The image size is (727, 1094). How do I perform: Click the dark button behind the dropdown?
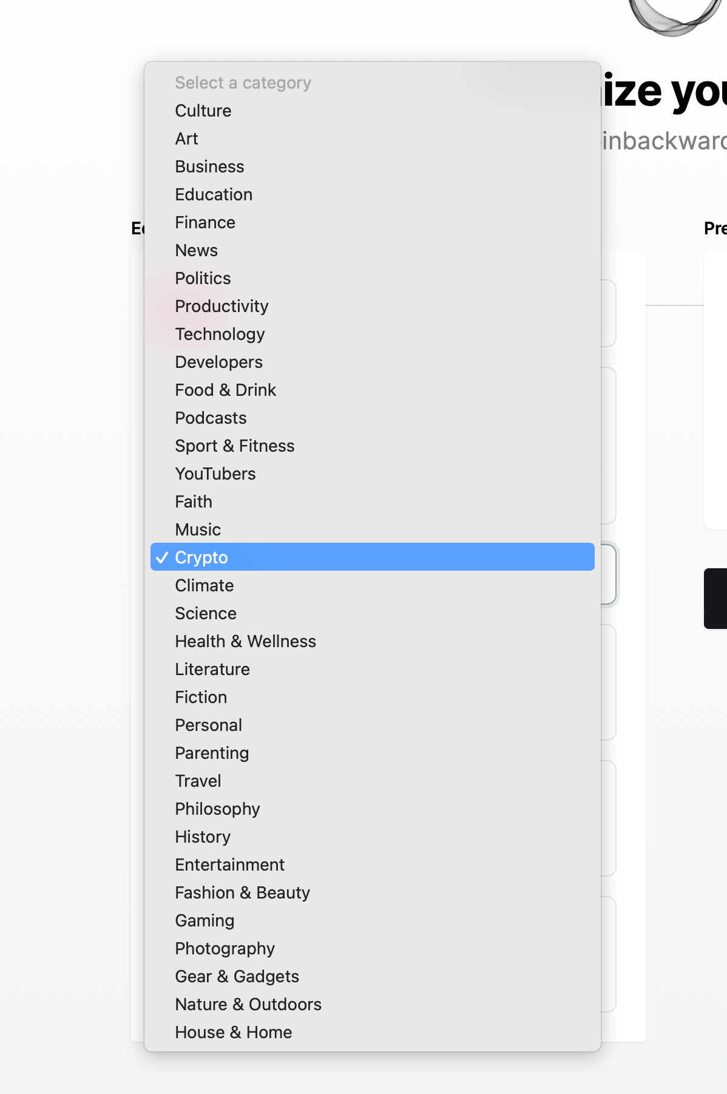pyautogui.click(x=715, y=599)
